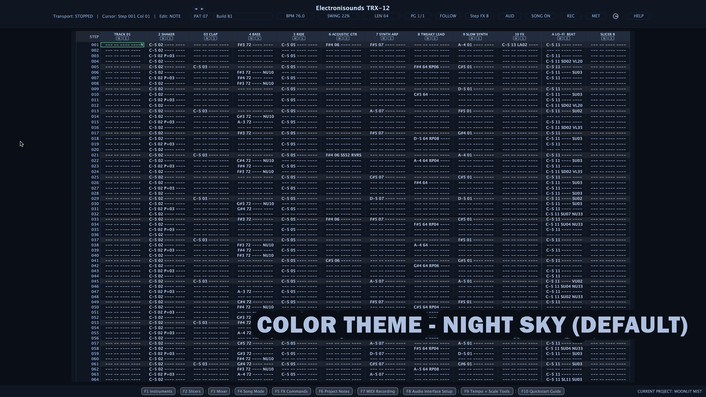The height and width of the screenshot is (397, 706).
Task: Solo the 4 BASS track
Action: pos(258,38)
